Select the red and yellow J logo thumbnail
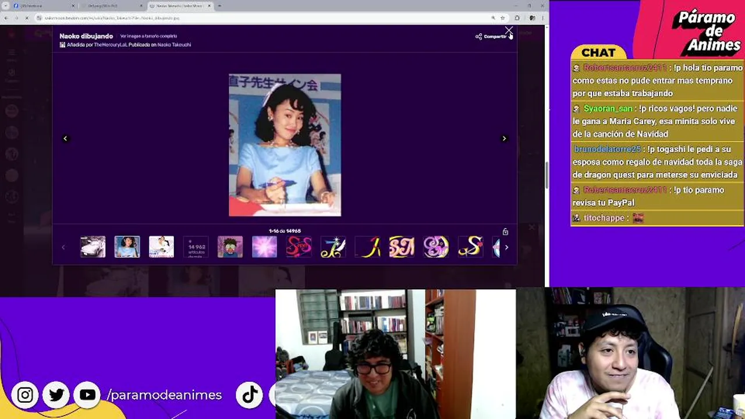The height and width of the screenshot is (419, 745). (367, 247)
